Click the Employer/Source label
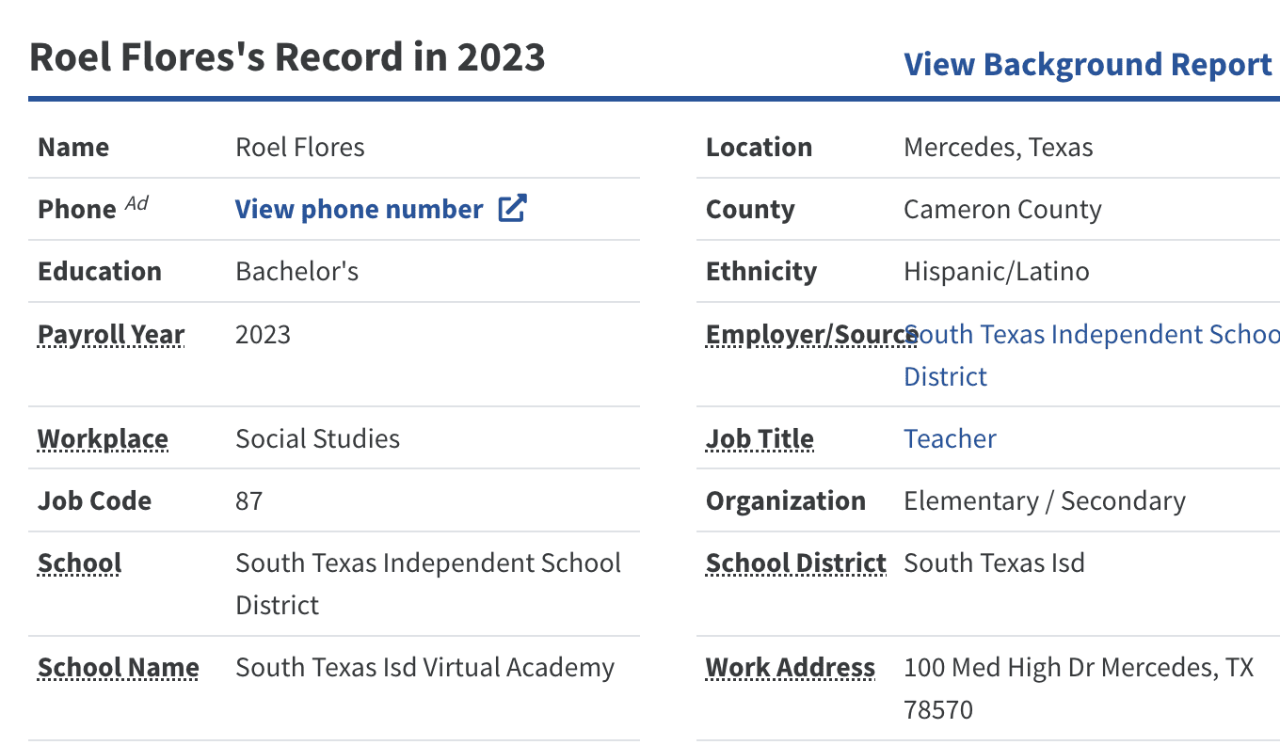 point(811,335)
